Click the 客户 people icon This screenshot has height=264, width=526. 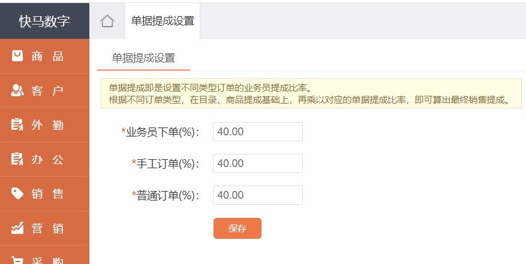click(x=17, y=90)
